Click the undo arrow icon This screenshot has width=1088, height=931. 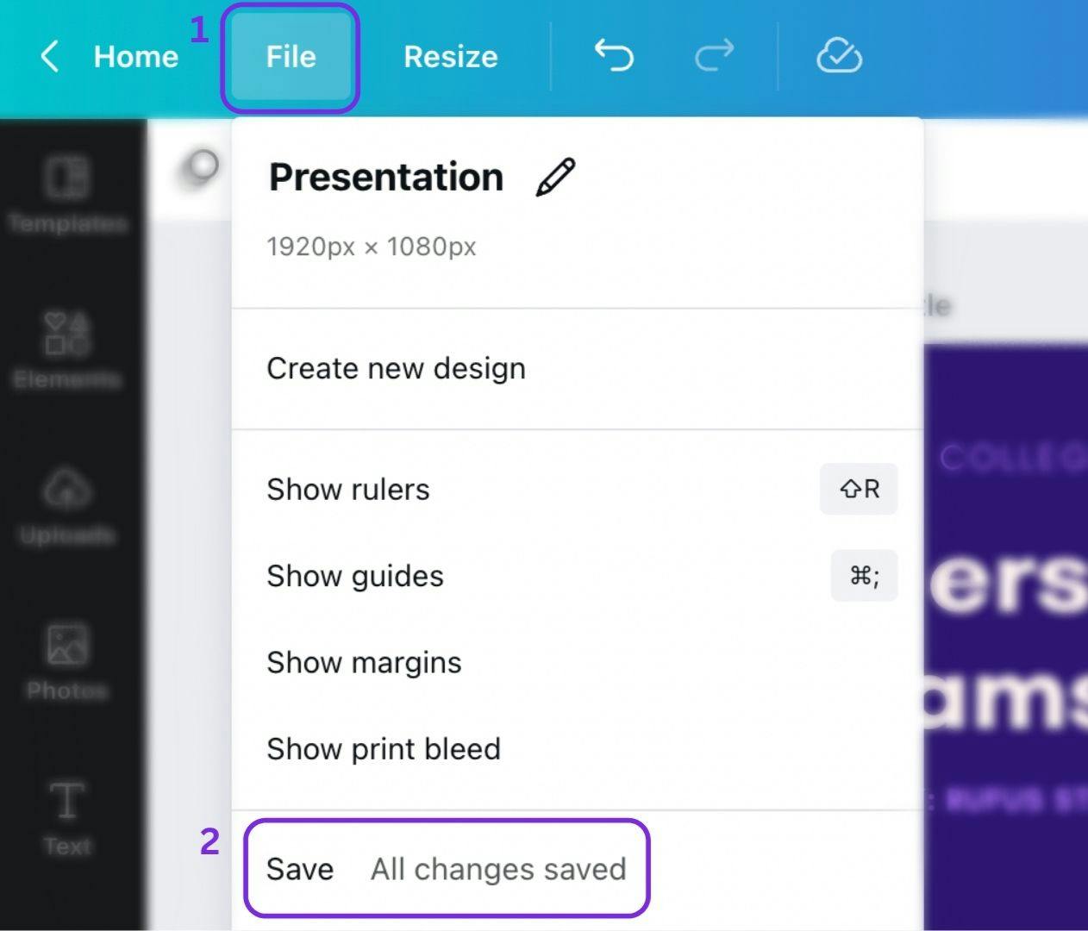614,56
